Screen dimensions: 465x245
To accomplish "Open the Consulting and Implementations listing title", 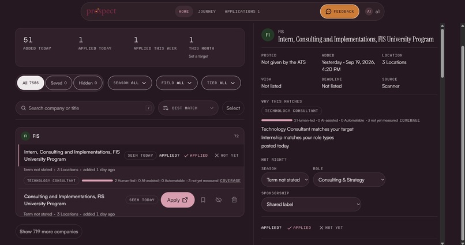I will click(x=64, y=200).
